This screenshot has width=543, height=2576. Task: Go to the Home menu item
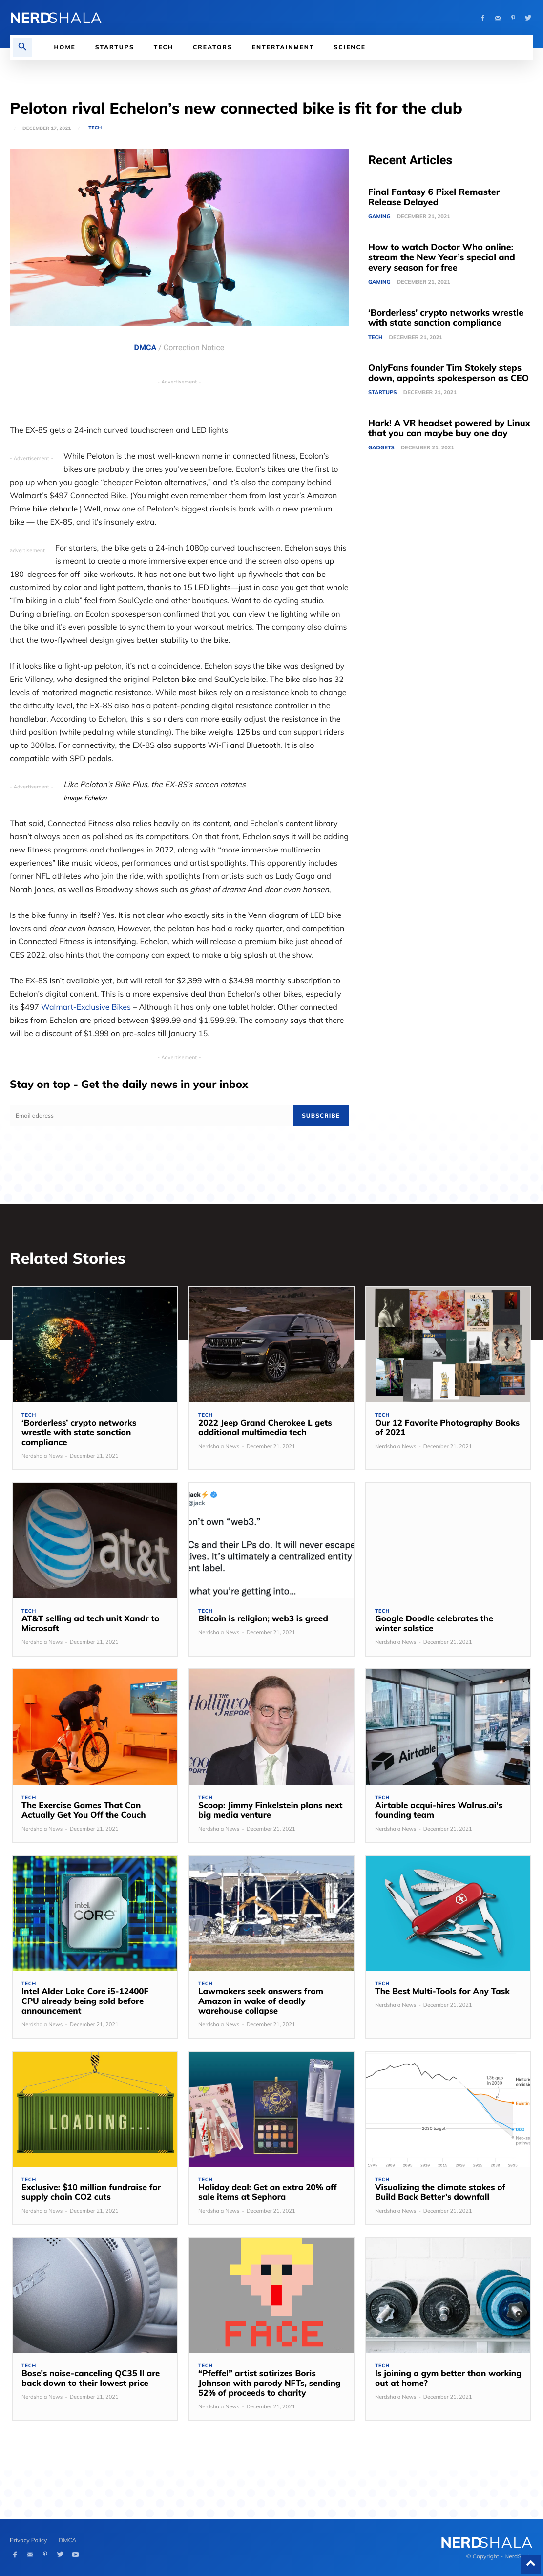click(65, 47)
